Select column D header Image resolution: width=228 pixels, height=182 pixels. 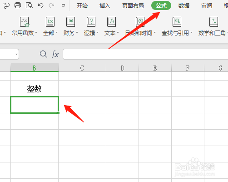122,68
